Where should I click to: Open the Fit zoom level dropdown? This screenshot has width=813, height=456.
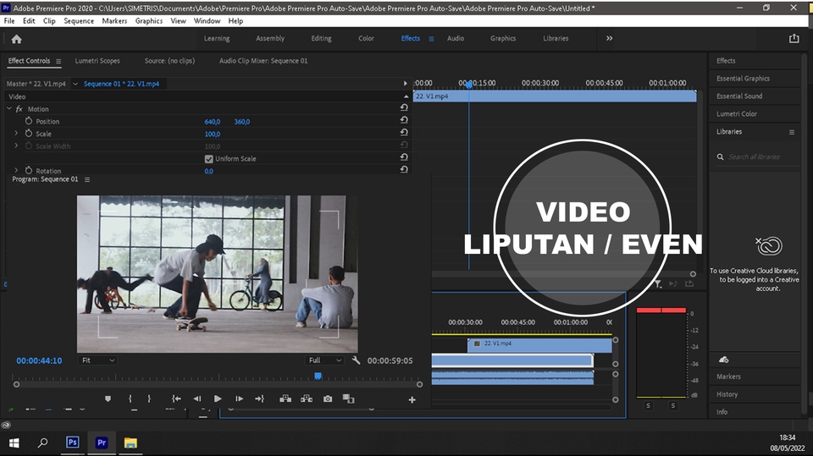click(97, 360)
